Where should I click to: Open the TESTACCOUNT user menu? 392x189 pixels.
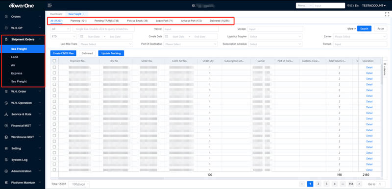[x=374, y=5]
